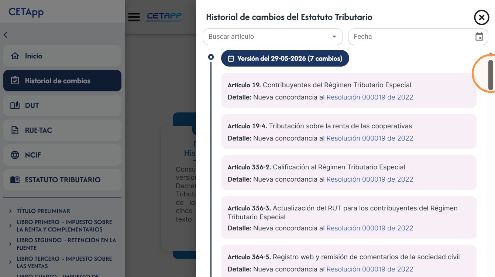Image resolution: width=495 pixels, height=277 pixels.
Task: Click calendar icon in Versión del 29-05-2026 badge
Action: (x=231, y=58)
